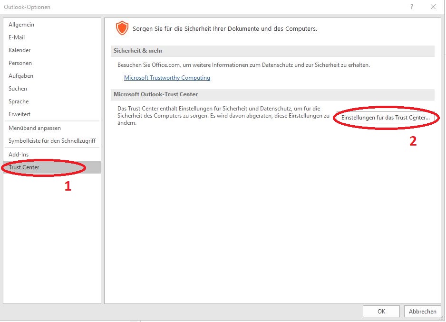
Task: Select the E-Mail category
Action: [x=52, y=37]
